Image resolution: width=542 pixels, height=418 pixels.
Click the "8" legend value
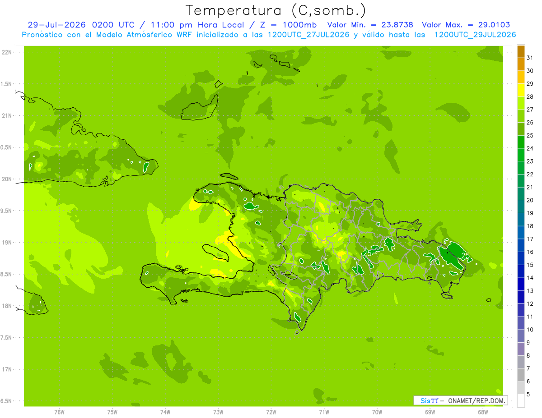(529, 355)
